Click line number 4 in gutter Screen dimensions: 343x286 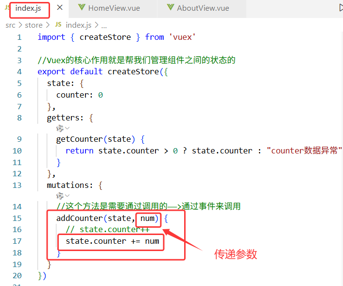[x=19, y=72]
